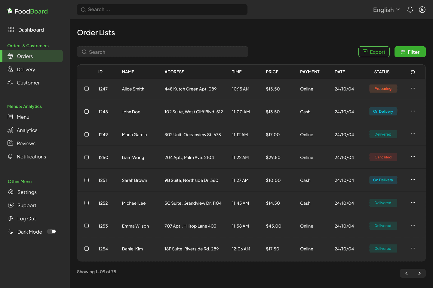The width and height of the screenshot is (433, 288).
Task: Open more options for order 1248
Action: [413, 111]
